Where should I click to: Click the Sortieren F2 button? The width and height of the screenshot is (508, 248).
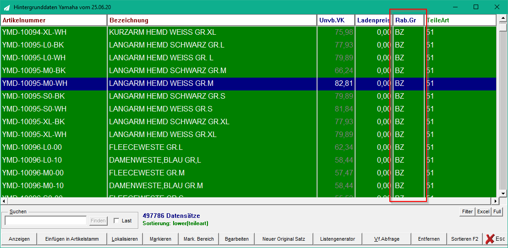tap(464, 239)
